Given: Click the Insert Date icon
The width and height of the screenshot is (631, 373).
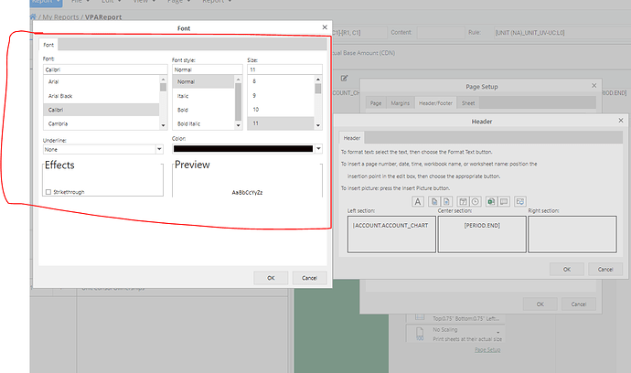Looking at the screenshot, I should click(462, 200).
